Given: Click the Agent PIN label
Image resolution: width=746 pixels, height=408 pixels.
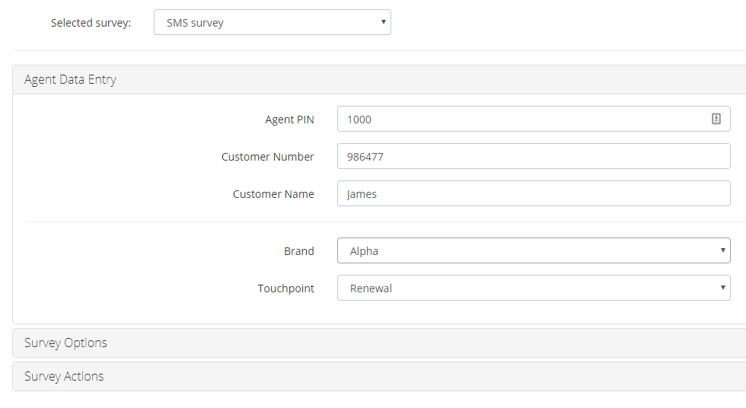Looking at the screenshot, I should pyautogui.click(x=289, y=120).
